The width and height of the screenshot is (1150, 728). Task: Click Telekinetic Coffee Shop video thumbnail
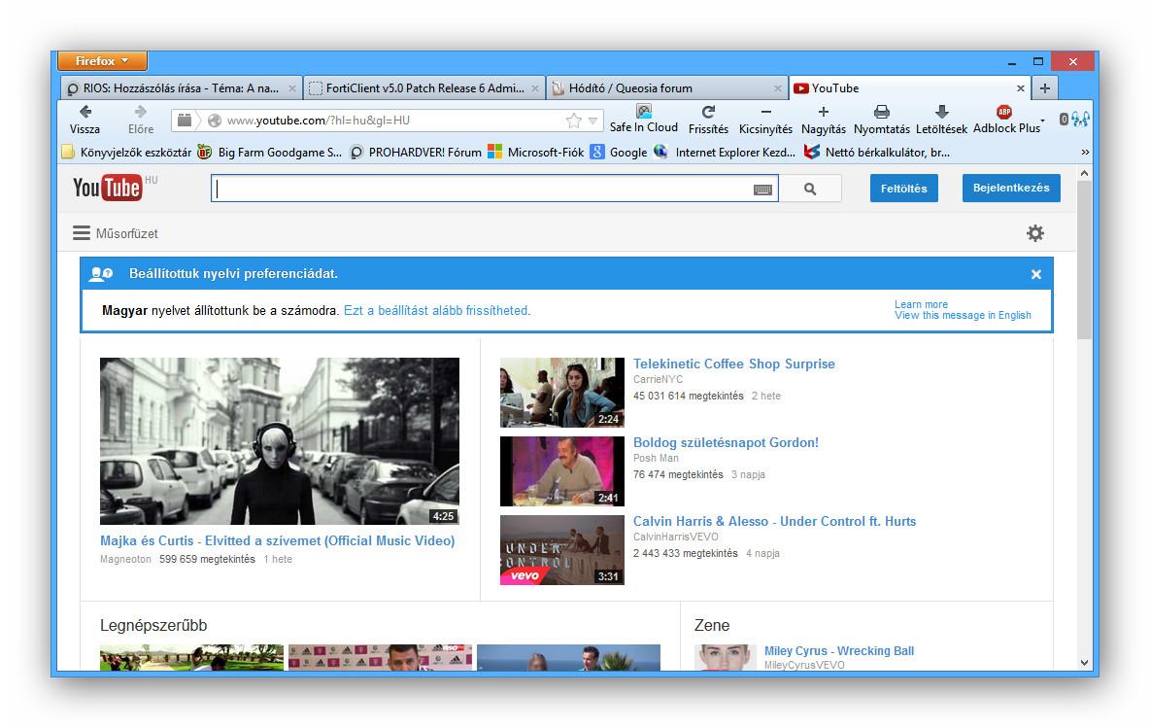click(x=561, y=393)
